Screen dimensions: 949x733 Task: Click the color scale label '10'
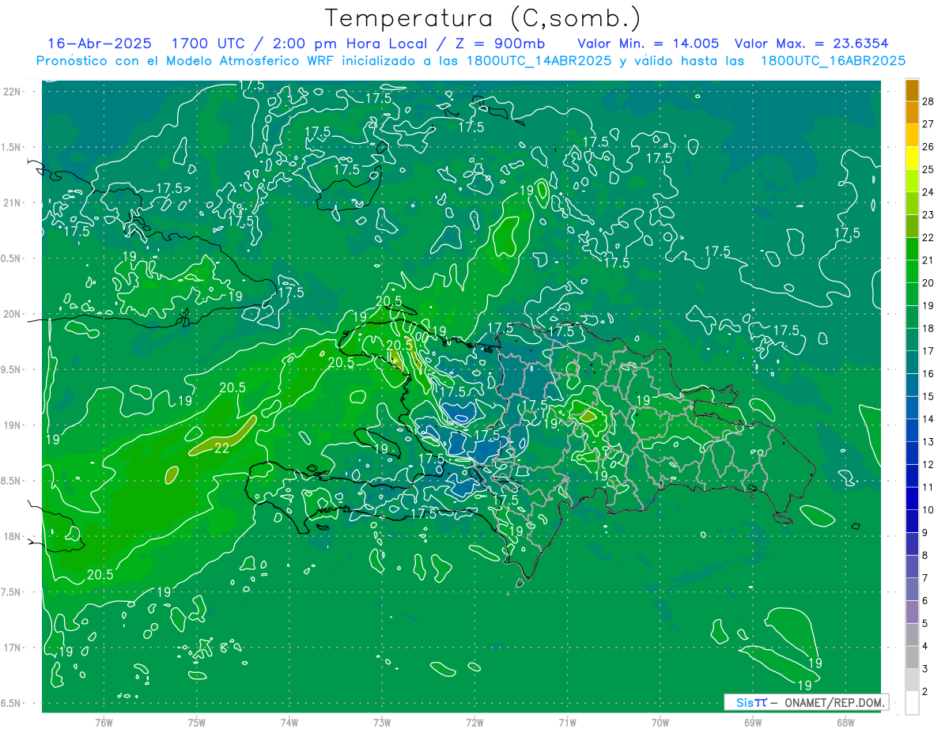coord(928,510)
